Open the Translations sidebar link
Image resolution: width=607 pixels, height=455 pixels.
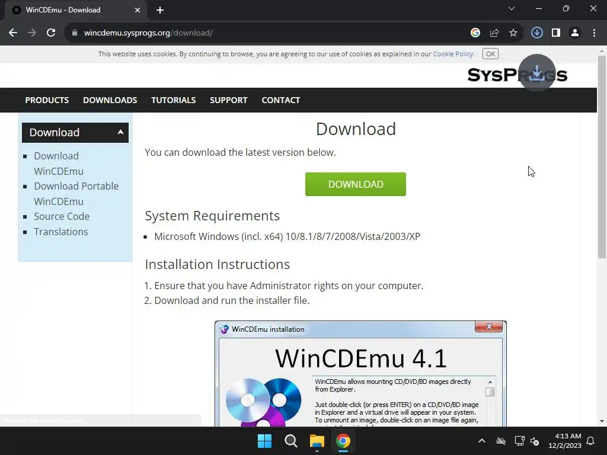tap(61, 232)
